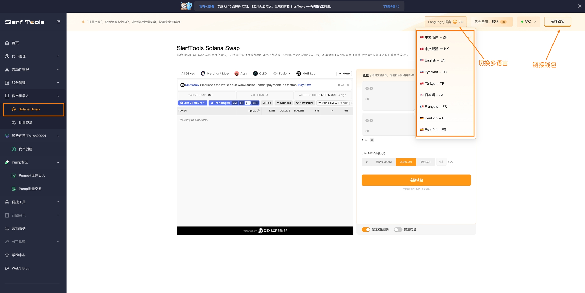This screenshot has width=585, height=293.
Task: Click the Jito MEV小费 info icon
Action: [x=383, y=153]
